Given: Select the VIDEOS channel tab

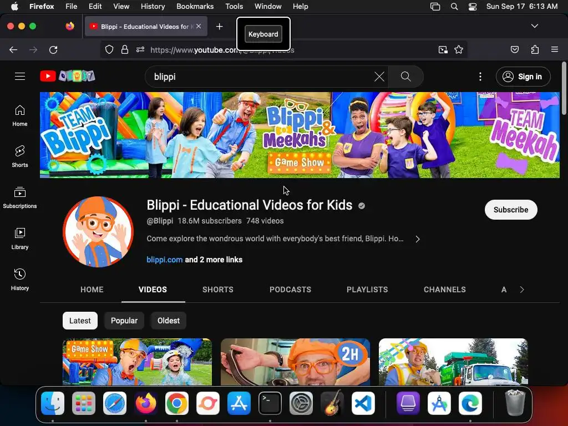Looking at the screenshot, I should point(153,290).
